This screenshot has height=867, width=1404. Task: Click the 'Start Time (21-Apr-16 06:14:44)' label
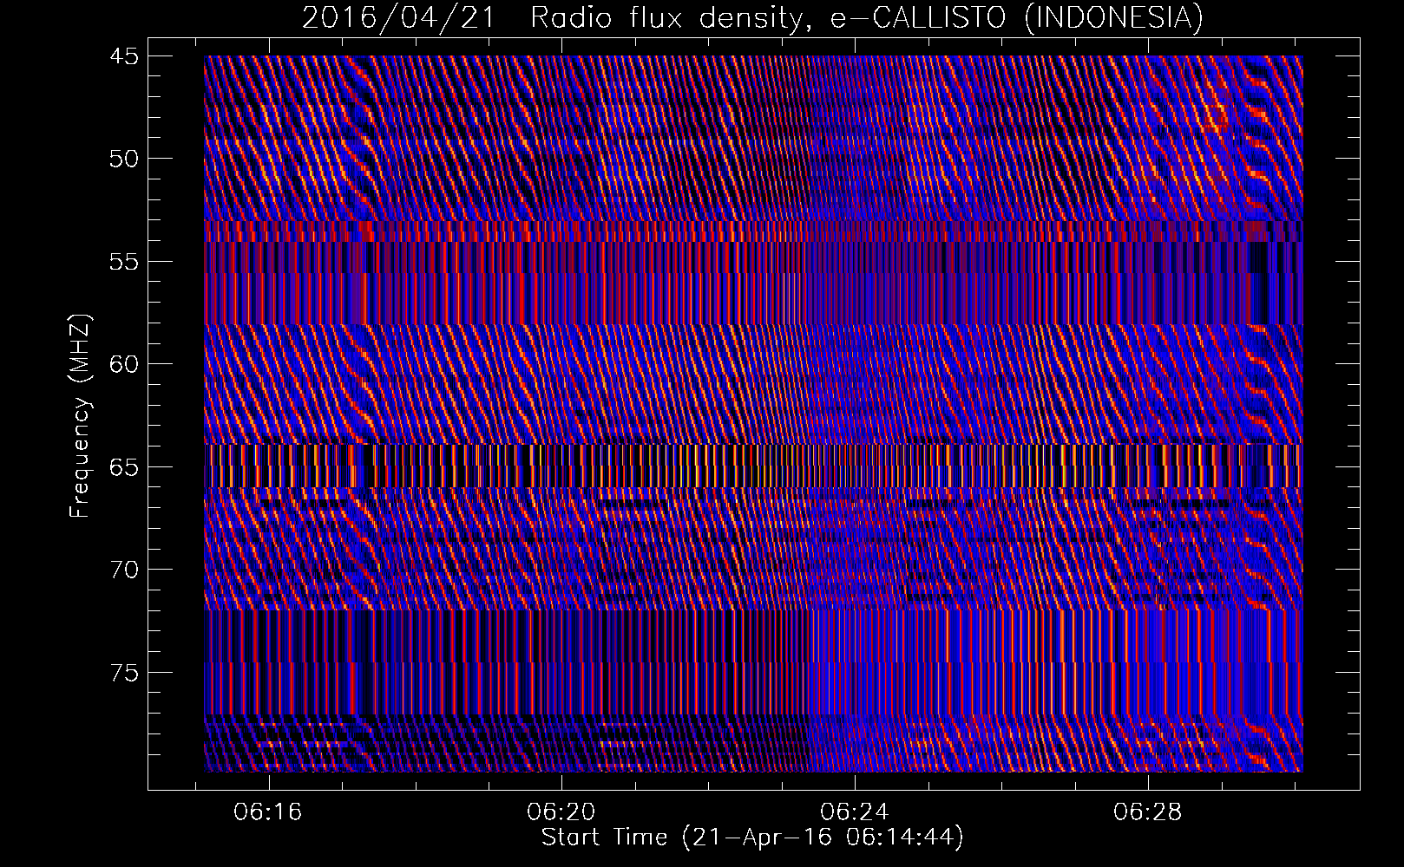pos(752,838)
